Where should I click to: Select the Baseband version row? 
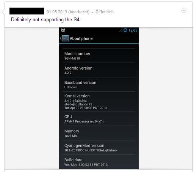coord(99,84)
